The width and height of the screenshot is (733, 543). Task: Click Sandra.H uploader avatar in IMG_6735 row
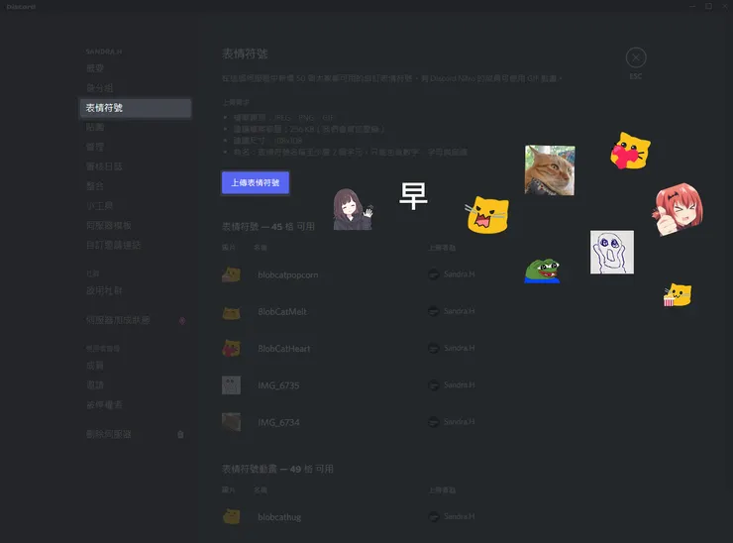pos(434,384)
